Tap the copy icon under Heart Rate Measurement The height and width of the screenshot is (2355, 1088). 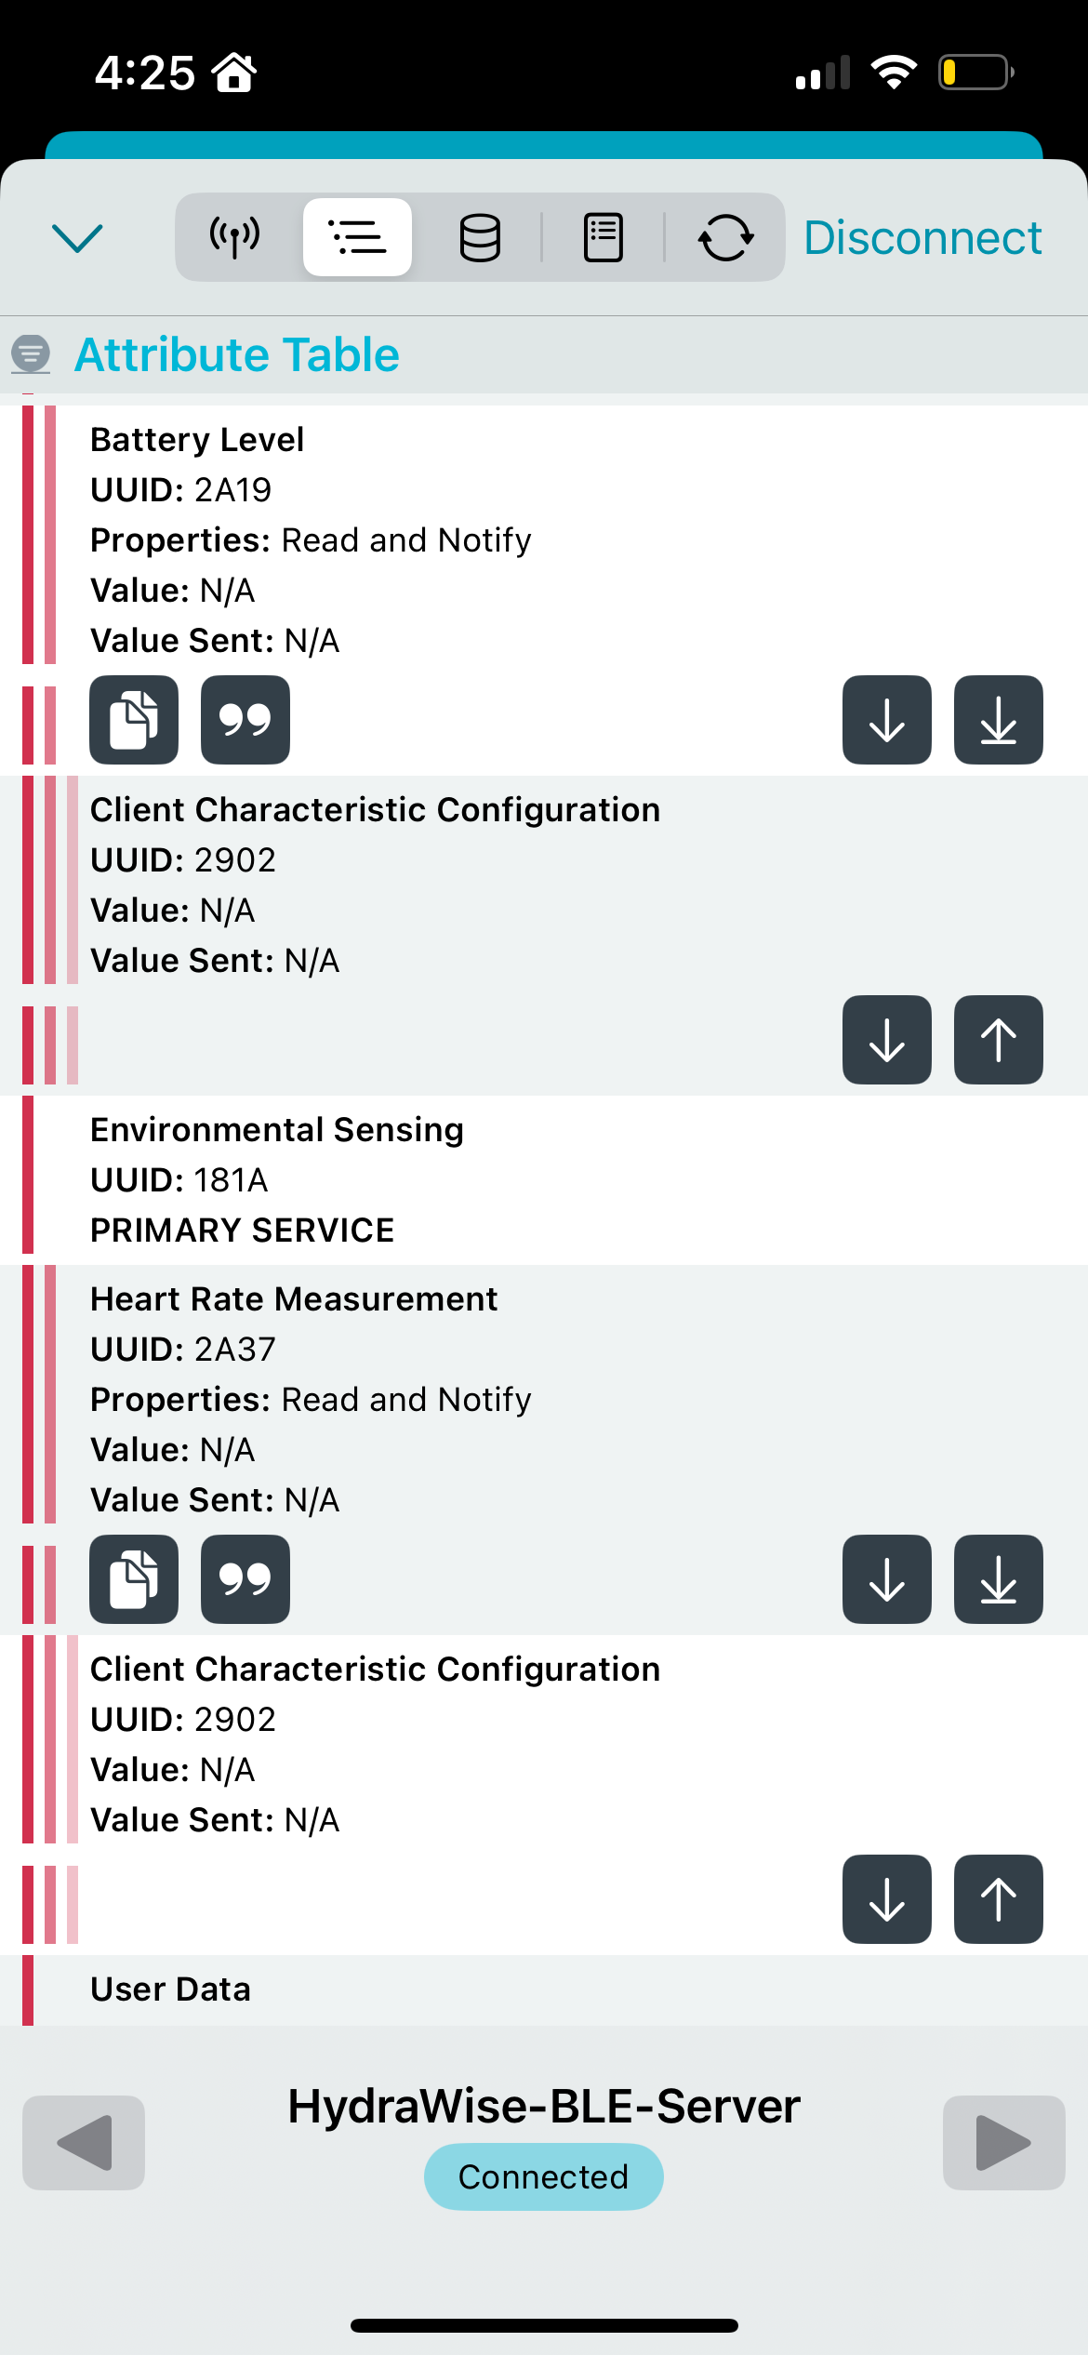[134, 1579]
